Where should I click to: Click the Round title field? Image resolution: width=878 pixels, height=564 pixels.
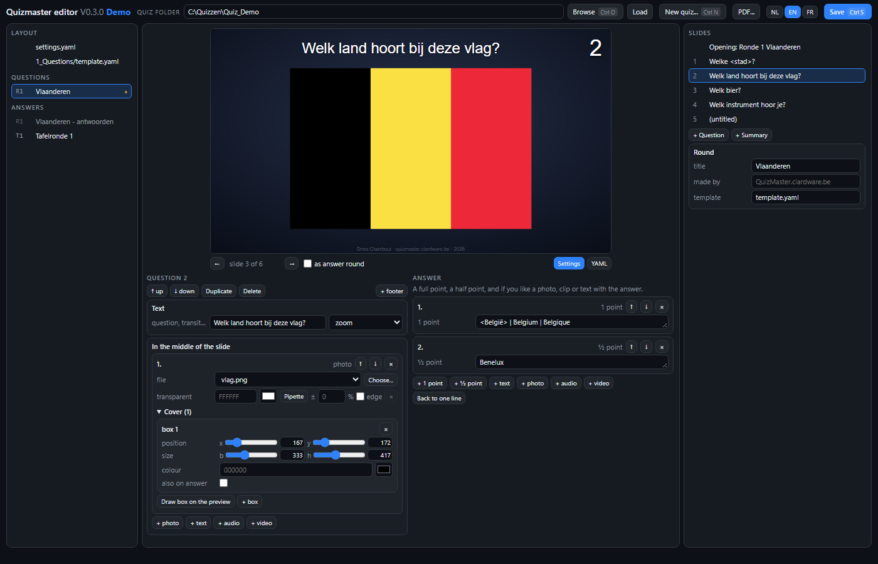(x=805, y=166)
